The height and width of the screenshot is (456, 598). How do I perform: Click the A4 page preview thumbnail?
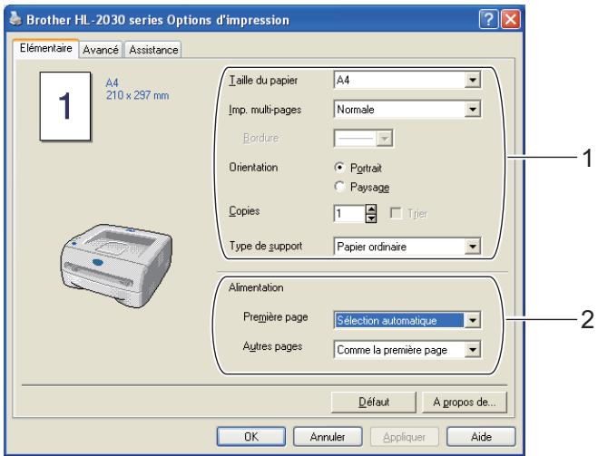click(x=65, y=106)
